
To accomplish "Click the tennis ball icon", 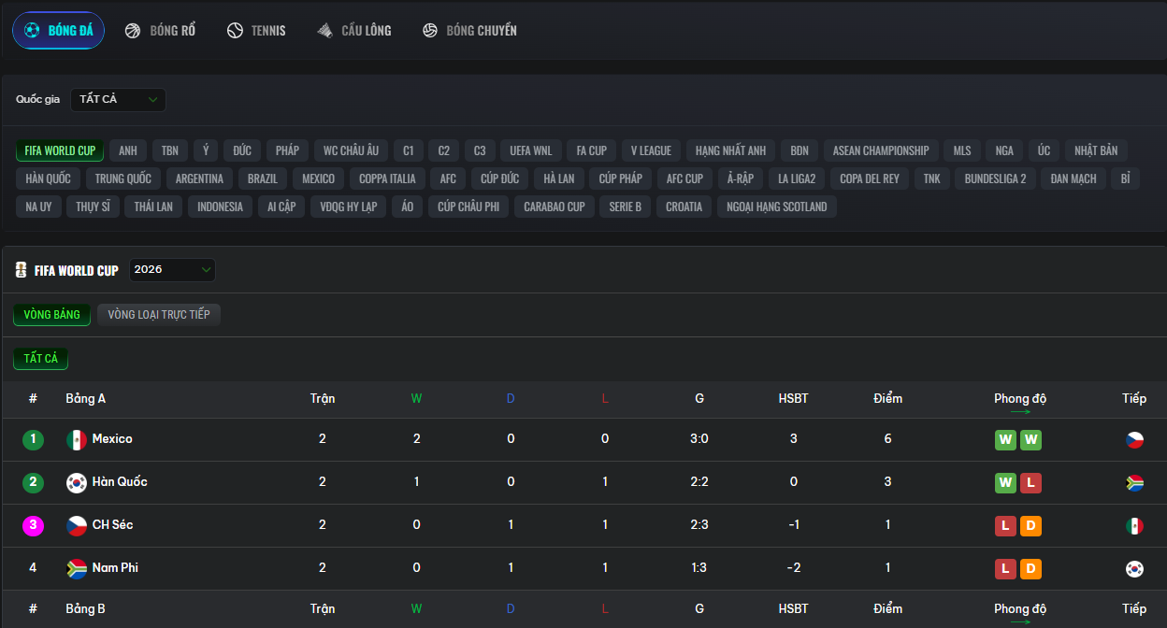I will pyautogui.click(x=235, y=31).
